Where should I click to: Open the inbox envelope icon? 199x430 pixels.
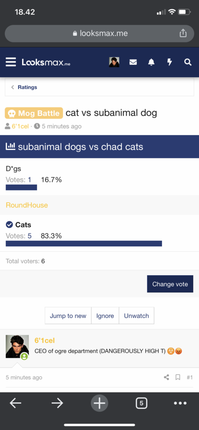click(133, 62)
